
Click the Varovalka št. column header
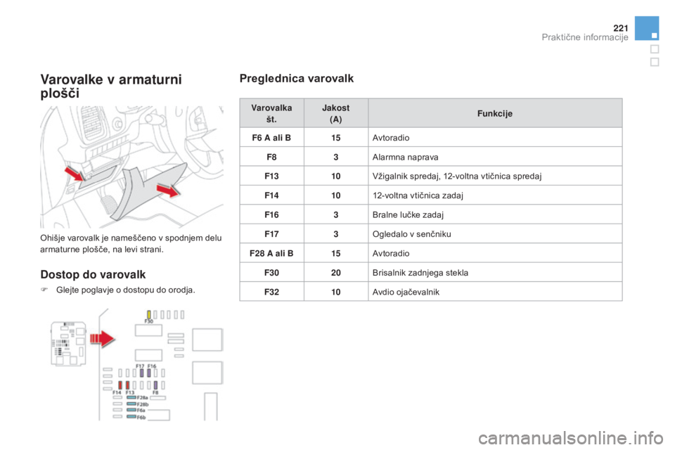[271, 113]
